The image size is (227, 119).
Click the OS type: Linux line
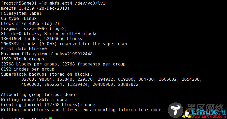point(19,19)
